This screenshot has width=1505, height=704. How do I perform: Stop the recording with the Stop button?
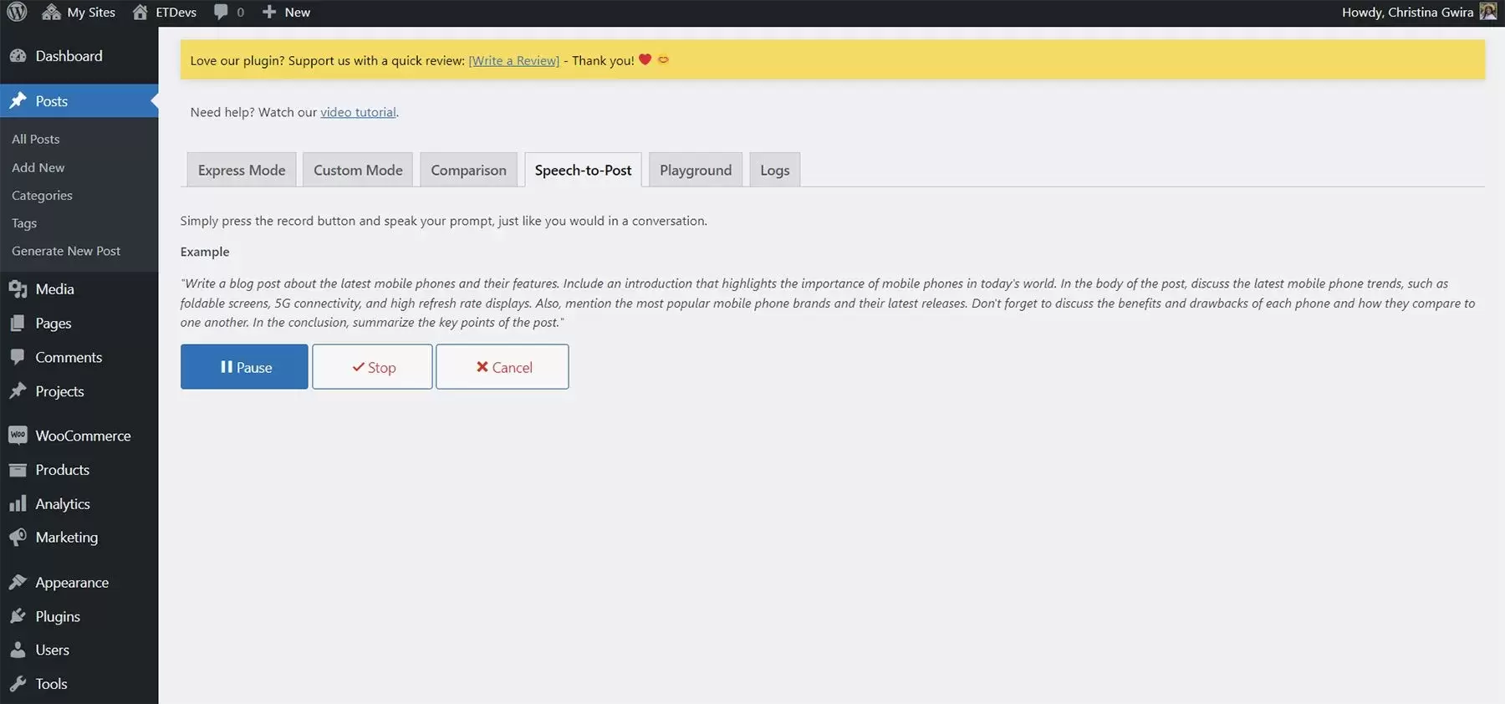[x=372, y=367]
